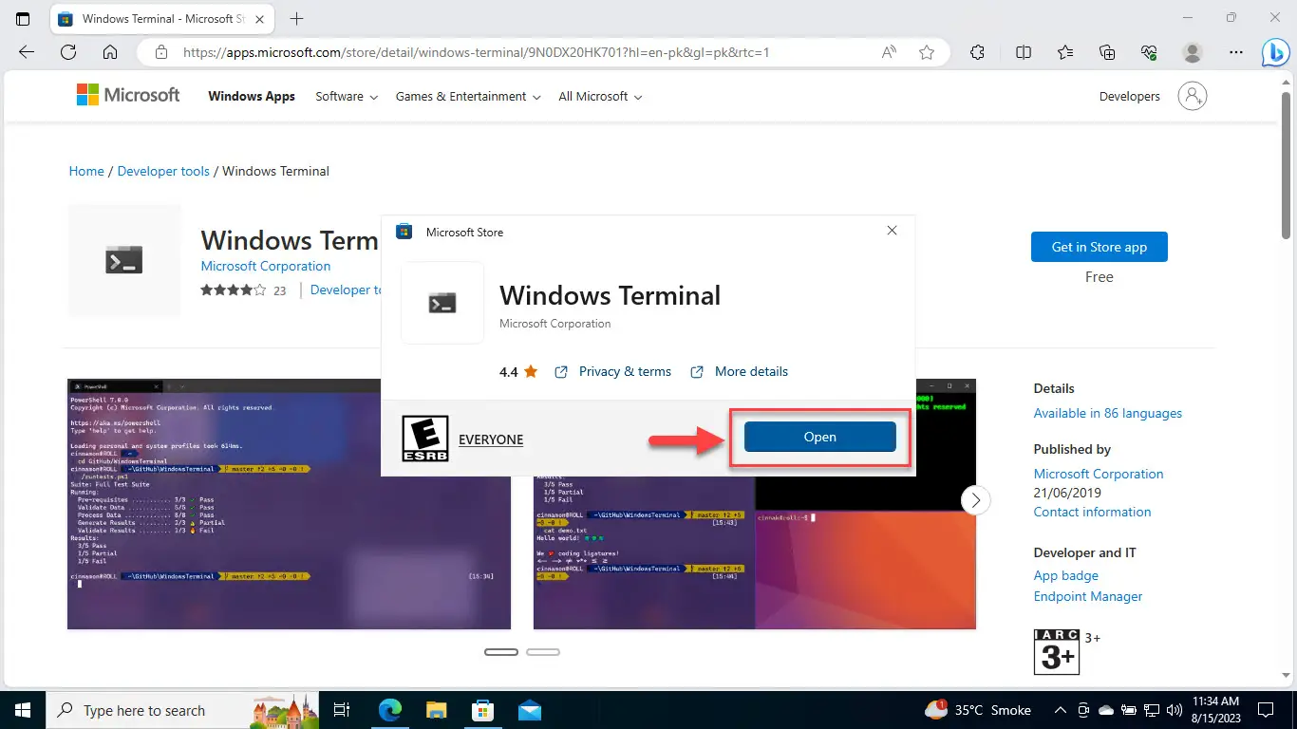Open Microsoft Corporation publisher link under the page title
This screenshot has width=1297, height=729.
[x=266, y=266]
